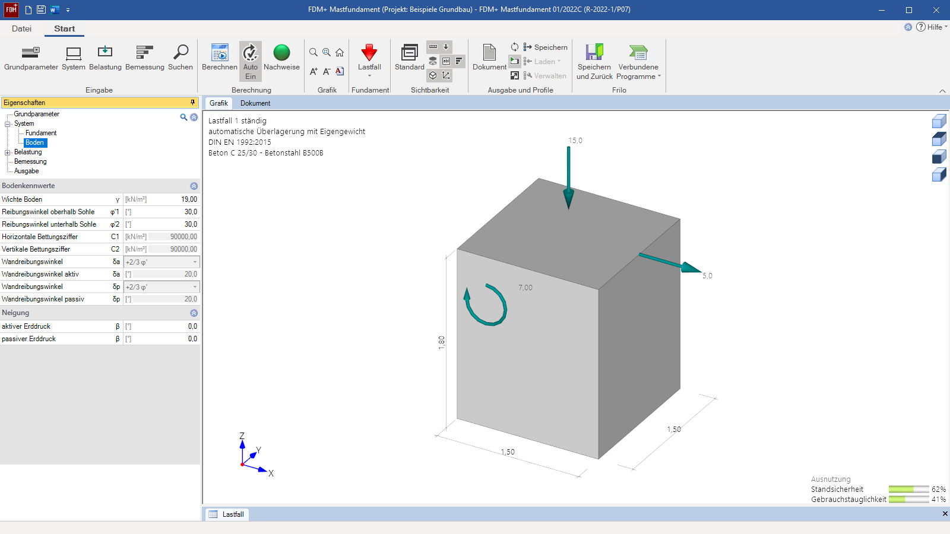The height and width of the screenshot is (534, 950).
Task: Click Speichern und Zurück
Action: tap(594, 62)
